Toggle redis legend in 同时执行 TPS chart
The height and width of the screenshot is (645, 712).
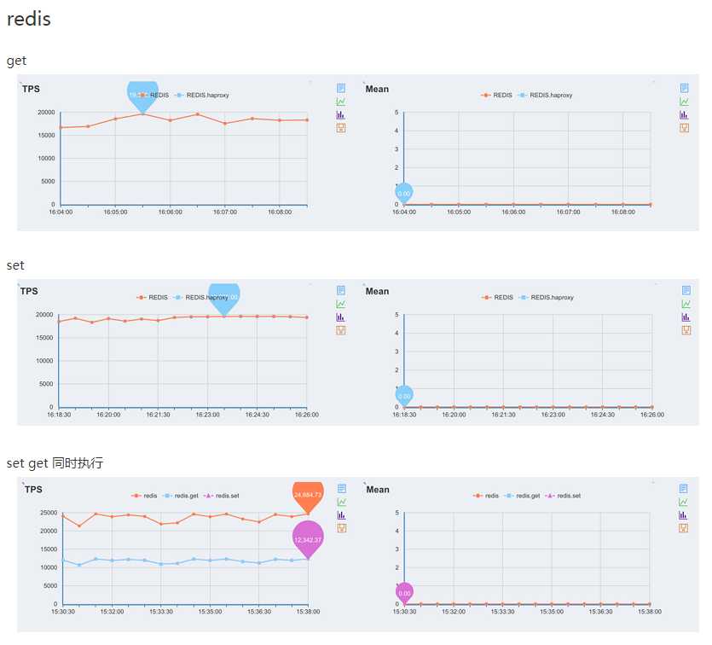point(144,496)
